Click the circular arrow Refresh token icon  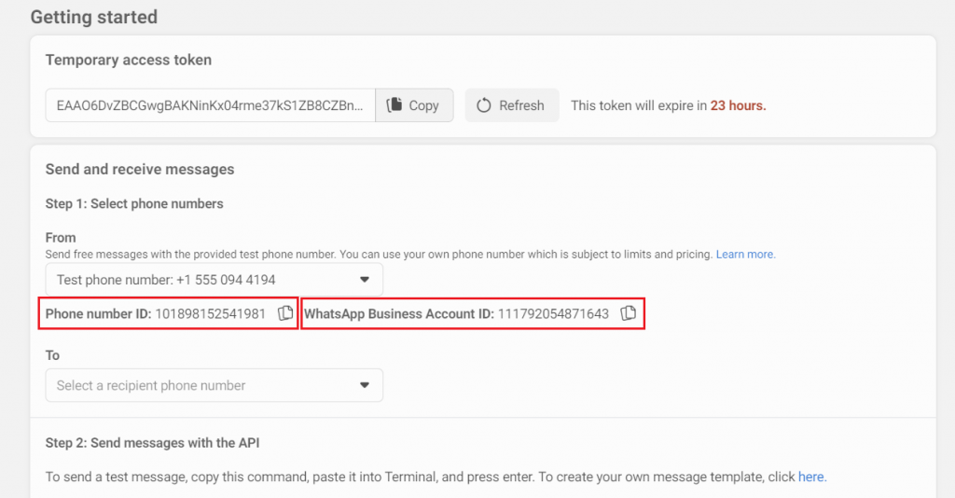[x=484, y=105]
